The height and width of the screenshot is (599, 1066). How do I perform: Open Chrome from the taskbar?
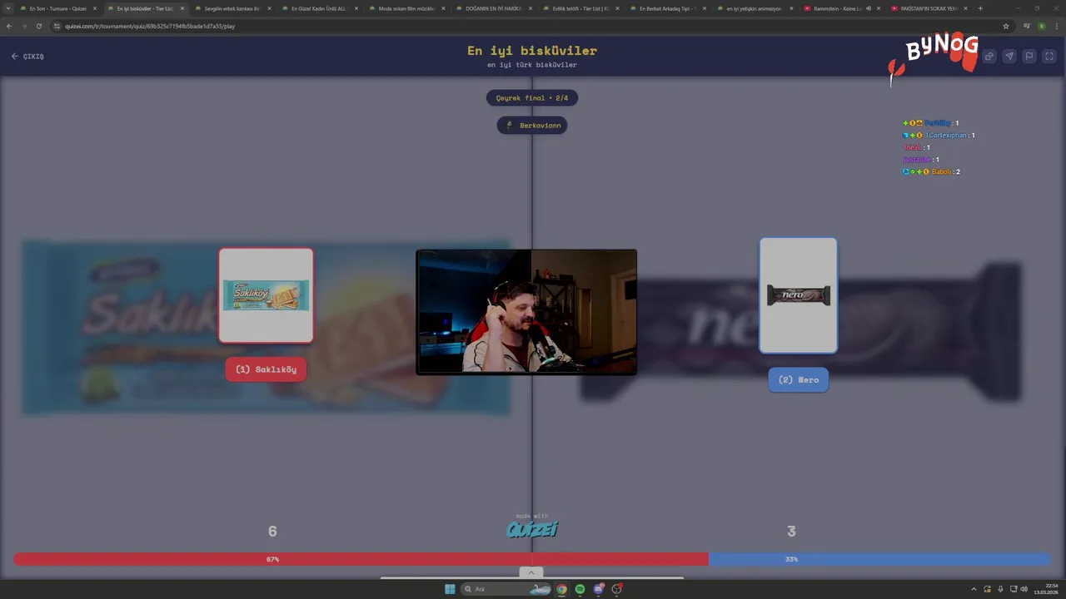click(x=562, y=589)
